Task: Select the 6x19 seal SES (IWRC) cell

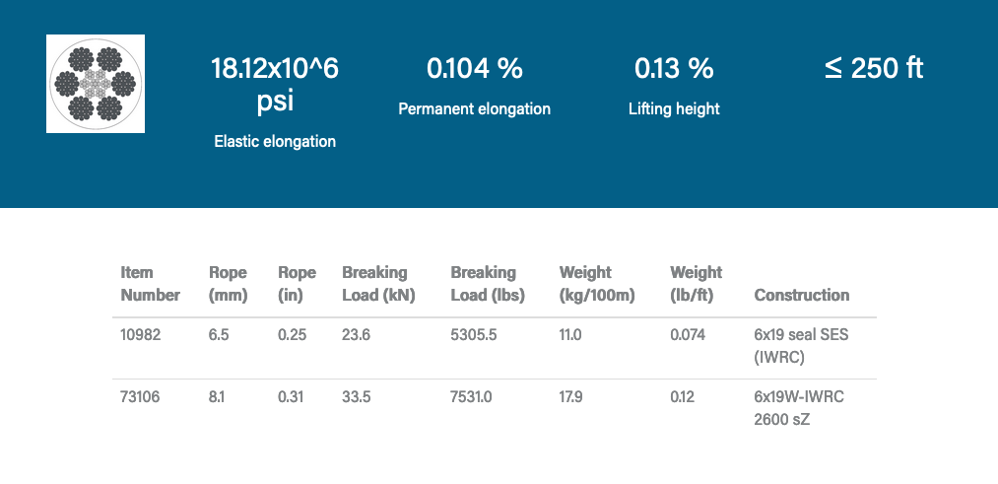Action: [x=801, y=346]
